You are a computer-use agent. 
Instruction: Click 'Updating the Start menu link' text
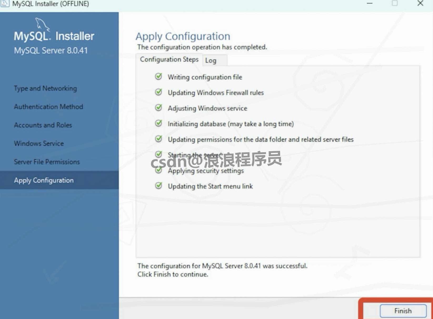(210, 186)
